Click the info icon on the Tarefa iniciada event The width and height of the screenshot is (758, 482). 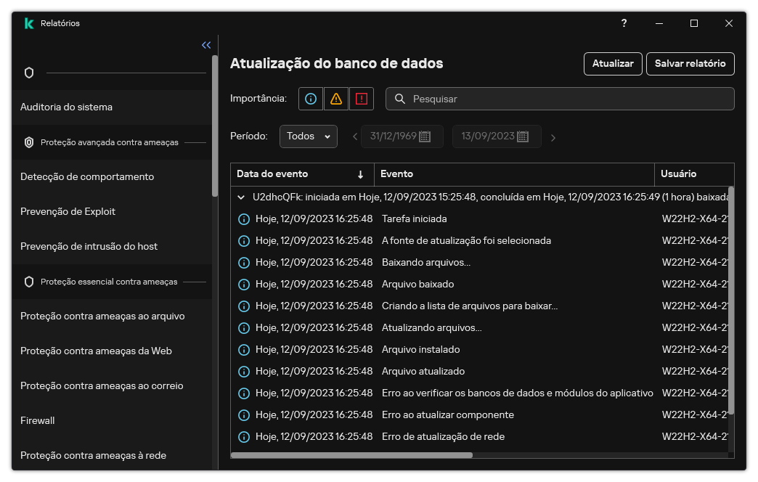pyautogui.click(x=244, y=218)
